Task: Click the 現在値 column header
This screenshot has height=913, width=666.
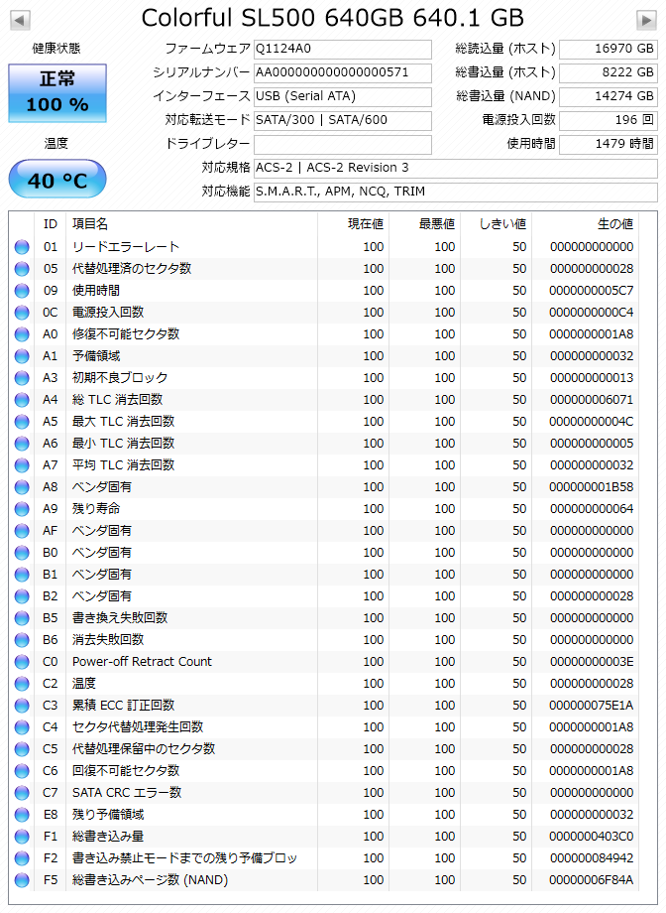Action: click(354, 224)
